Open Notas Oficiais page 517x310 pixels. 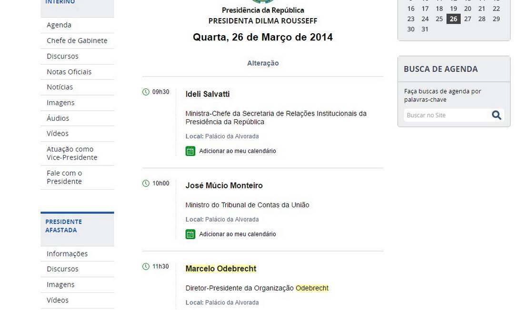[69, 72]
